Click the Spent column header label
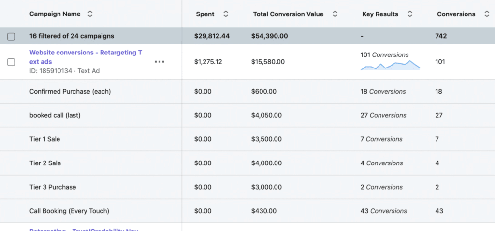Screen dimensions: 495x231 coord(205,14)
